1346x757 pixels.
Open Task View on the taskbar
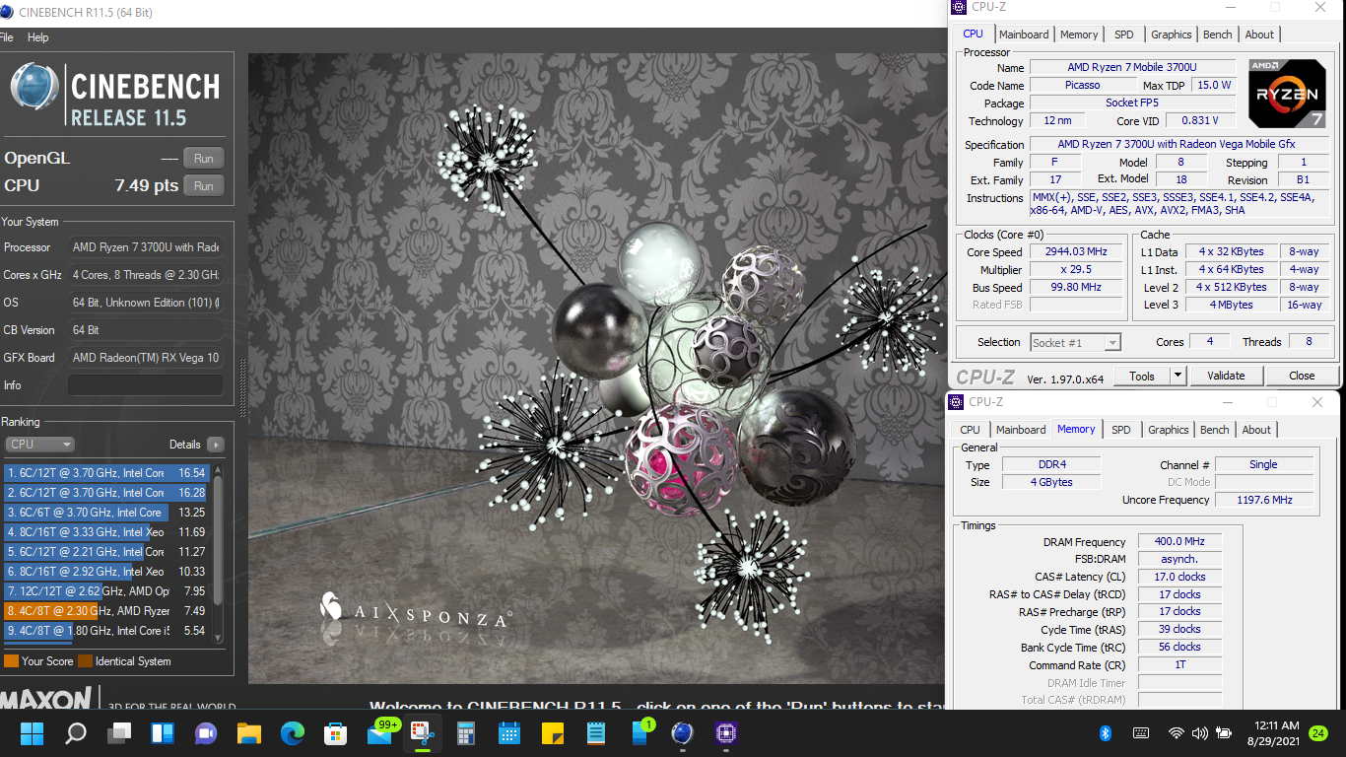coord(119,733)
